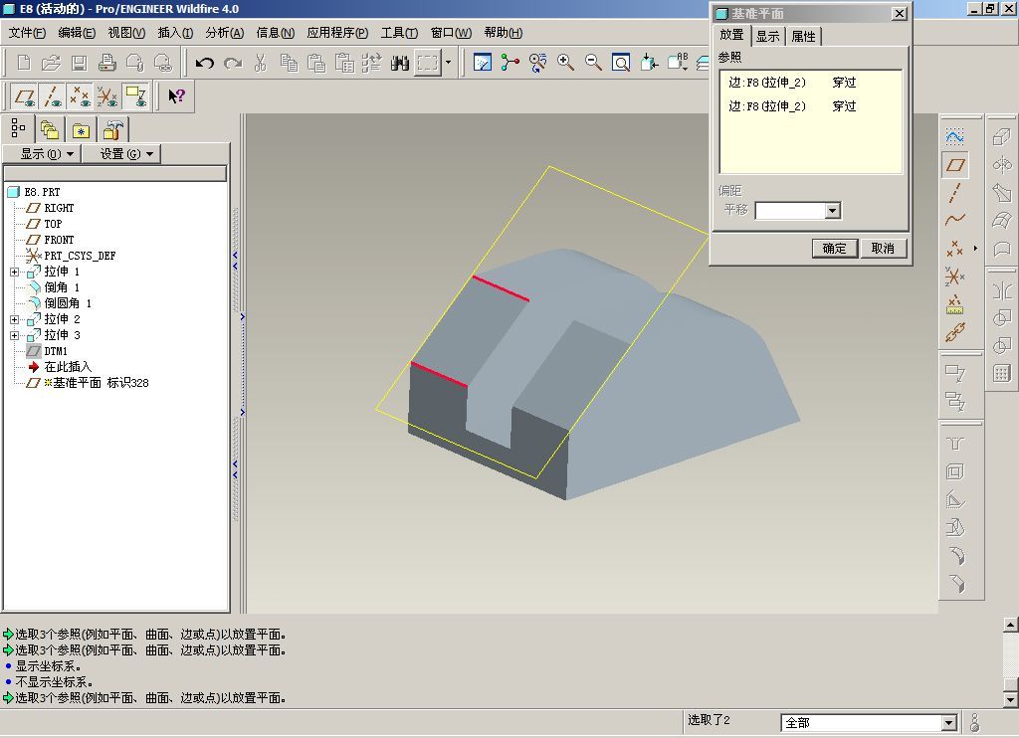Expand the 拉伸 2 feature node

[x=14, y=319]
